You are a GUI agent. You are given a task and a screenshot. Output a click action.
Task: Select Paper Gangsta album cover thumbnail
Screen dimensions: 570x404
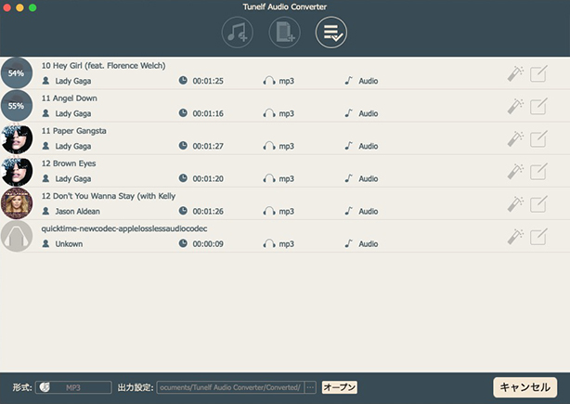(17, 138)
